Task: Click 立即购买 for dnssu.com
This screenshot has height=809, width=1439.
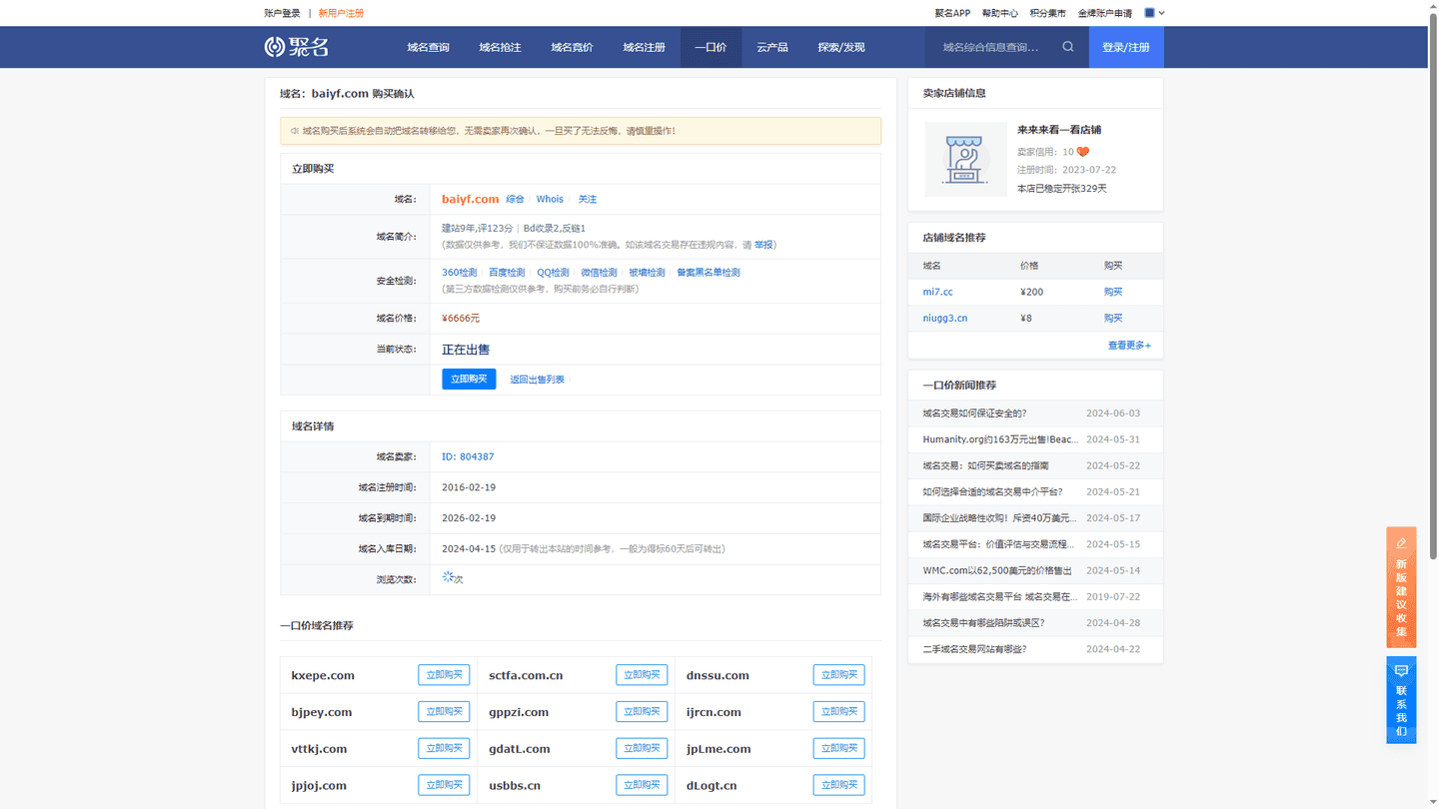Action: tap(838, 675)
